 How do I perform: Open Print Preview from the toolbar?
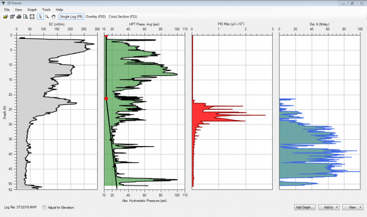point(25,16)
